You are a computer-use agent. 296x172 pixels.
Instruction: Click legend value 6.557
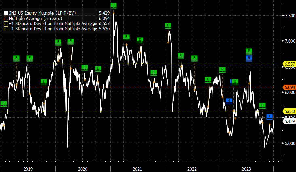click(104, 23)
